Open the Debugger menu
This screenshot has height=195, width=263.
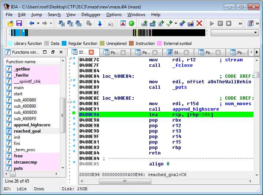(91, 15)
